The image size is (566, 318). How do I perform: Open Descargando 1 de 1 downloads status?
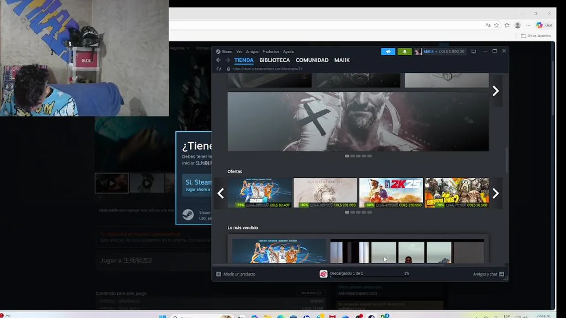(x=346, y=273)
